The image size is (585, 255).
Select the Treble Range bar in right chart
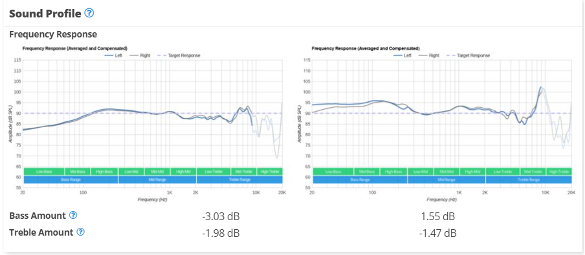click(x=529, y=179)
